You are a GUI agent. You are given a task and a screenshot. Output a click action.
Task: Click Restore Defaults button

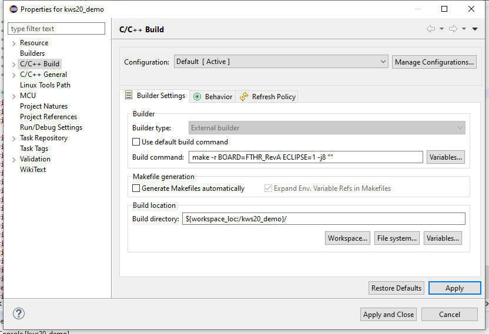pyautogui.click(x=396, y=288)
